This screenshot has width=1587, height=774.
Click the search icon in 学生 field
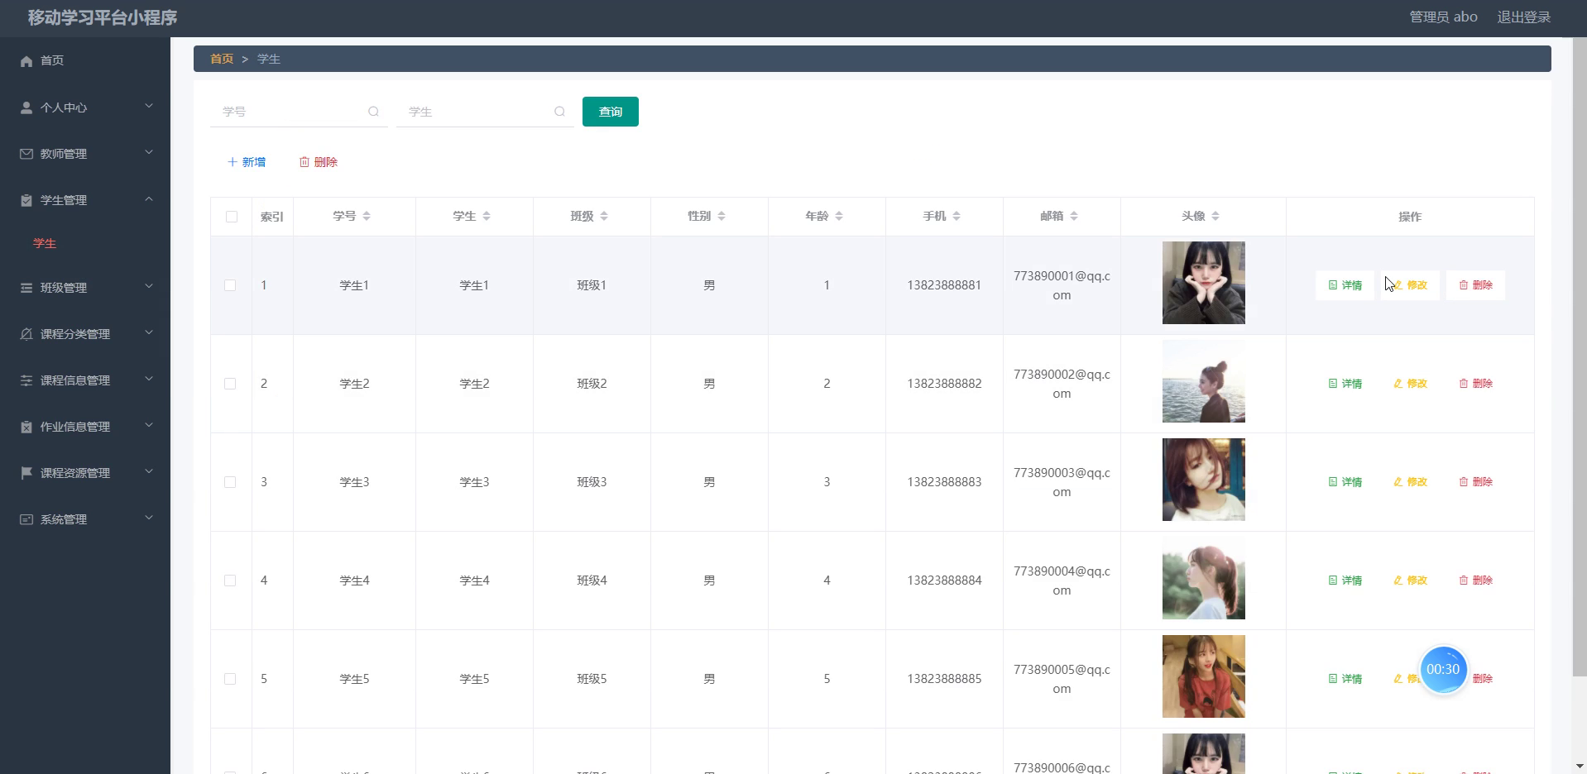pyautogui.click(x=560, y=112)
